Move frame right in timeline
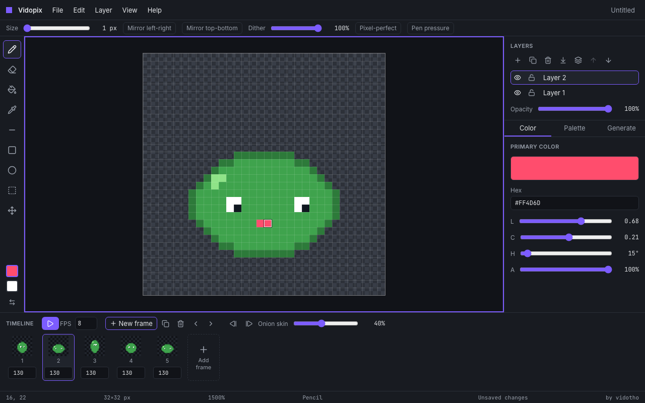This screenshot has height=403, width=645. point(249,323)
